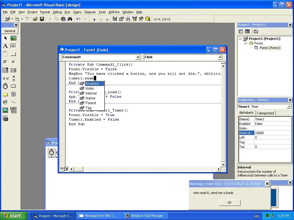This screenshot has height=220, width=294.
Task: Show the Toolbox via hammer-and-wrench icon
Action: (x=141, y=19)
